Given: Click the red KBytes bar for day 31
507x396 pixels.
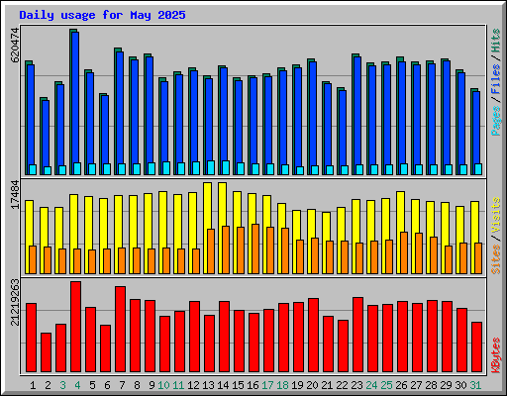Looking at the screenshot, I should (x=476, y=347).
